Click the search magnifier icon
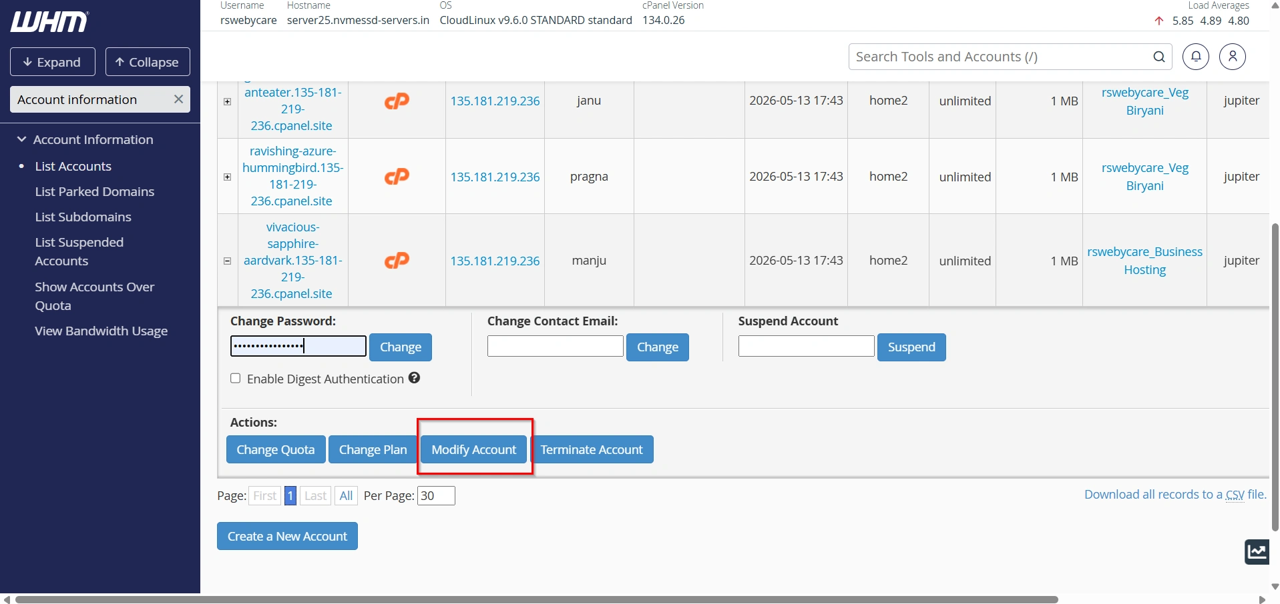Viewport: 1280px width, 604px height. 1159,57
